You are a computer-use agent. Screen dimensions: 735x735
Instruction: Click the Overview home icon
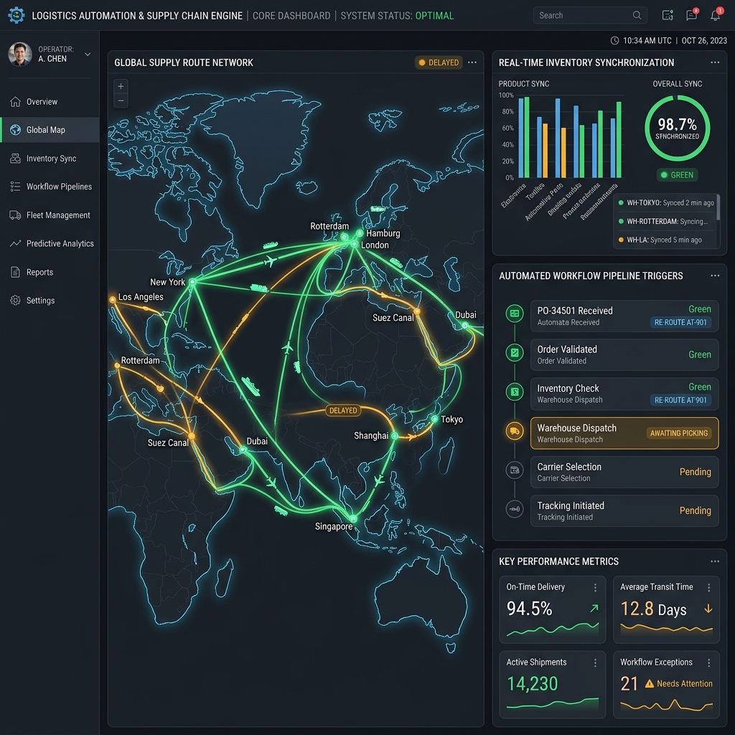coord(16,102)
